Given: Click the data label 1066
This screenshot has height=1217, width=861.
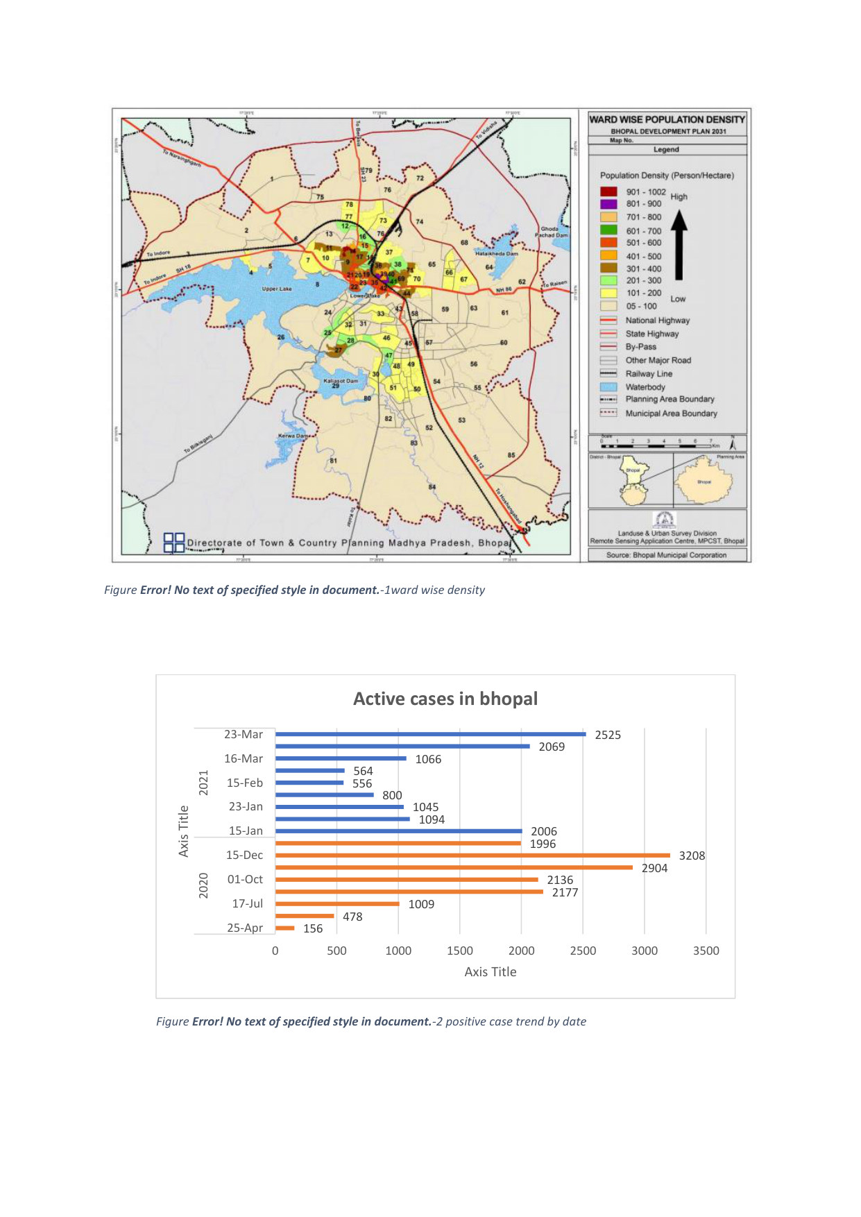Looking at the screenshot, I should [428, 759].
